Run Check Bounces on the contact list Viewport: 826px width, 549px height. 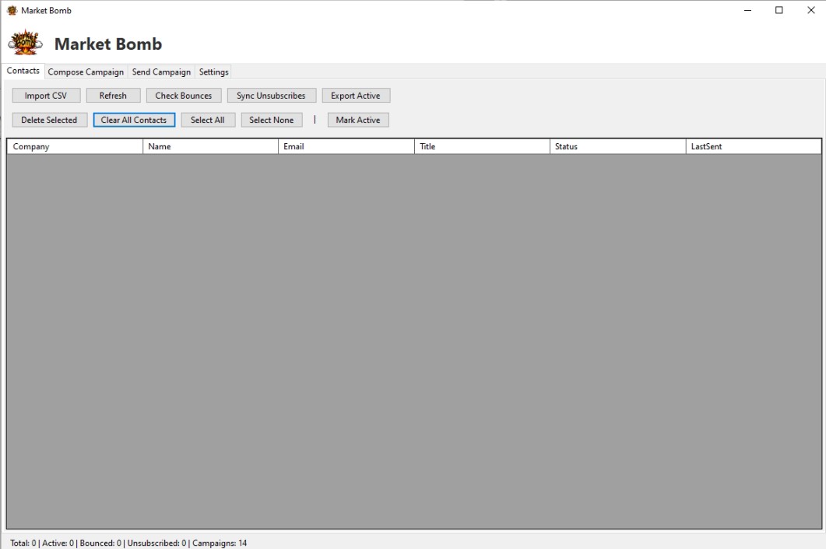pyautogui.click(x=183, y=95)
